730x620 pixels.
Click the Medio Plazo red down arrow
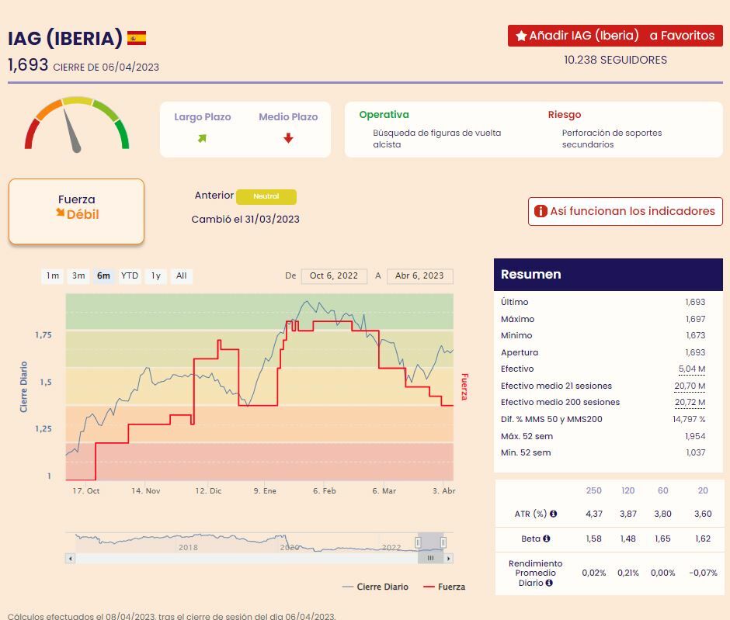[x=288, y=137]
